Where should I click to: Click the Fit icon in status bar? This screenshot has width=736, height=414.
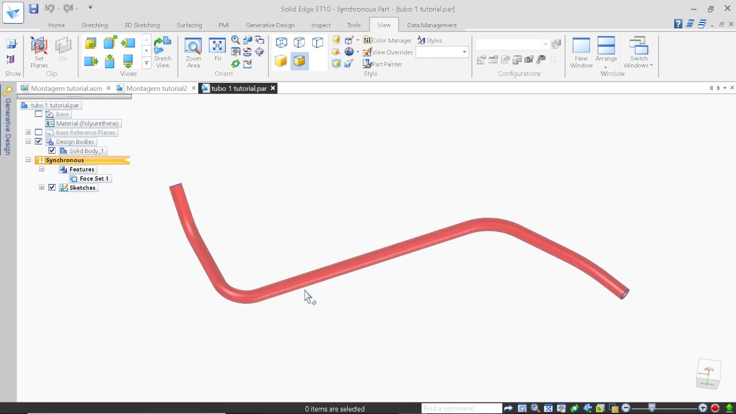click(x=548, y=408)
